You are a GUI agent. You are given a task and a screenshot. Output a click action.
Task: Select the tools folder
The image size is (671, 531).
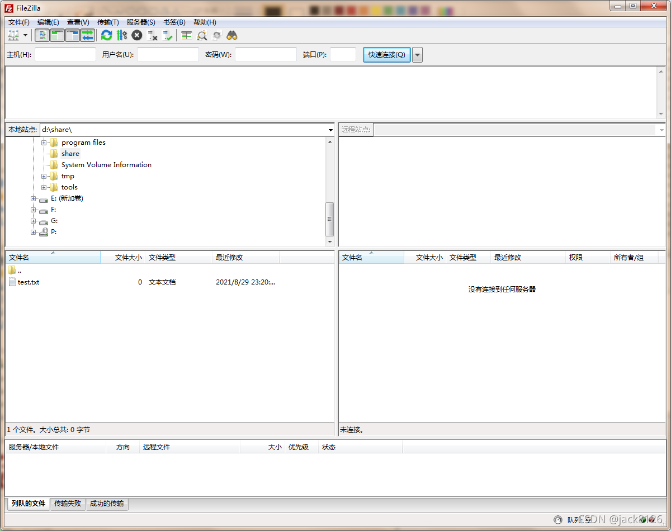(69, 187)
